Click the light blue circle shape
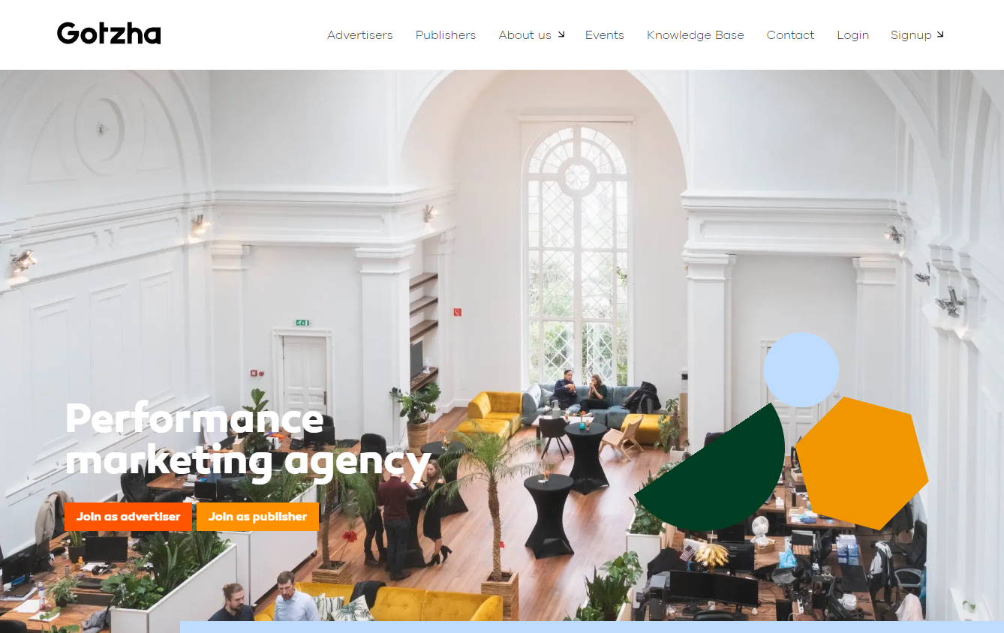The height and width of the screenshot is (633, 1004). click(801, 370)
